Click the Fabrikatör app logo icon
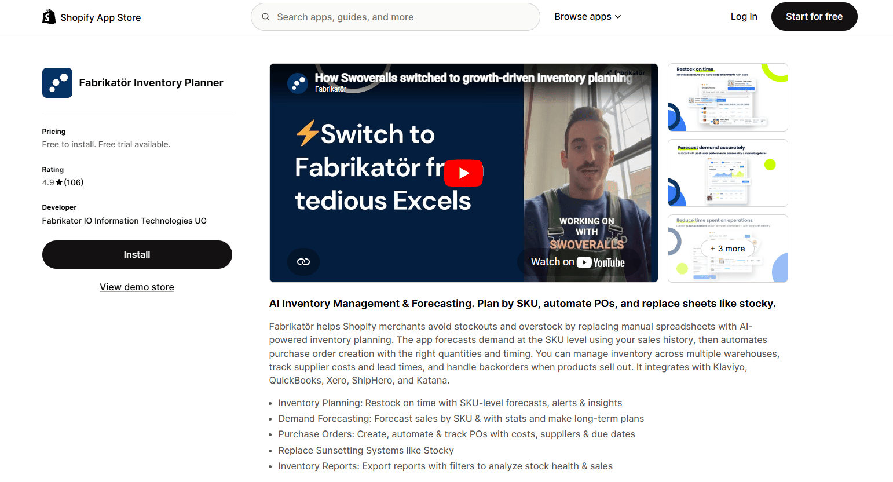 pyautogui.click(x=57, y=83)
